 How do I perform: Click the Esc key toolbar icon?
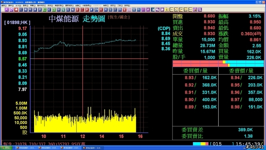[x=172, y=10]
